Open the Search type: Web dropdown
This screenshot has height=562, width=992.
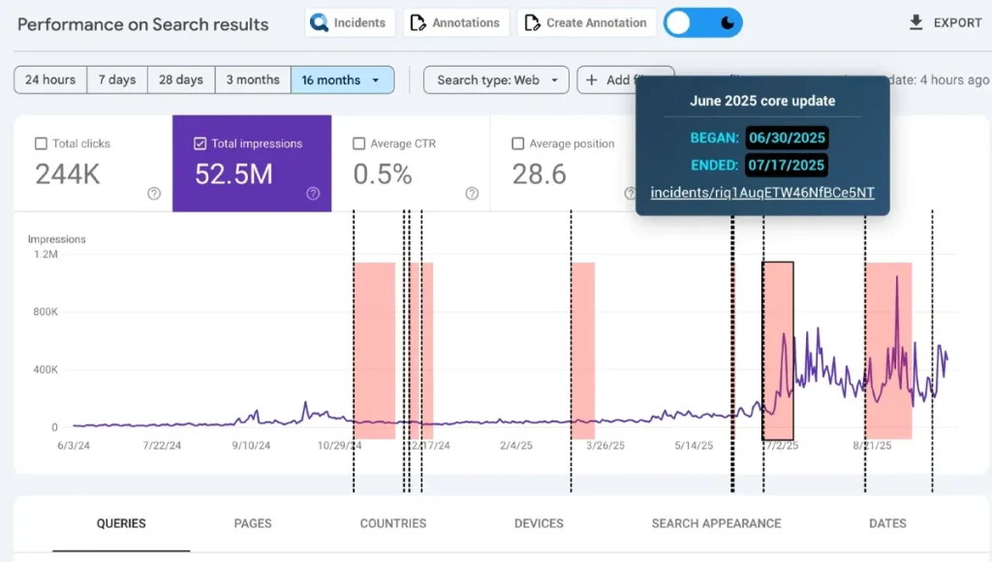[495, 80]
